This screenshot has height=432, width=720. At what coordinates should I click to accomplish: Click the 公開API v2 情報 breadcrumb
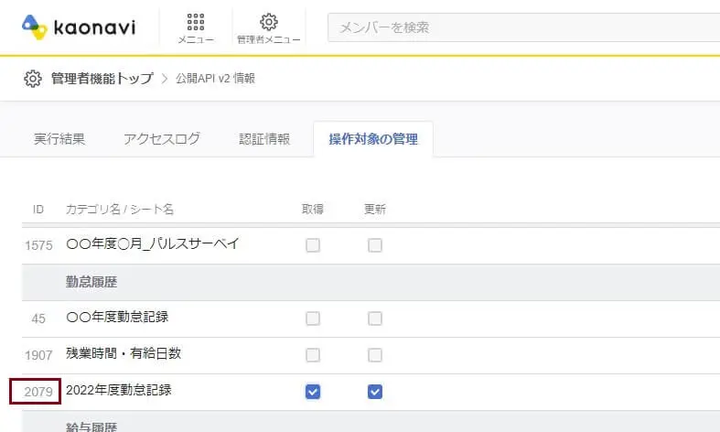(215, 79)
